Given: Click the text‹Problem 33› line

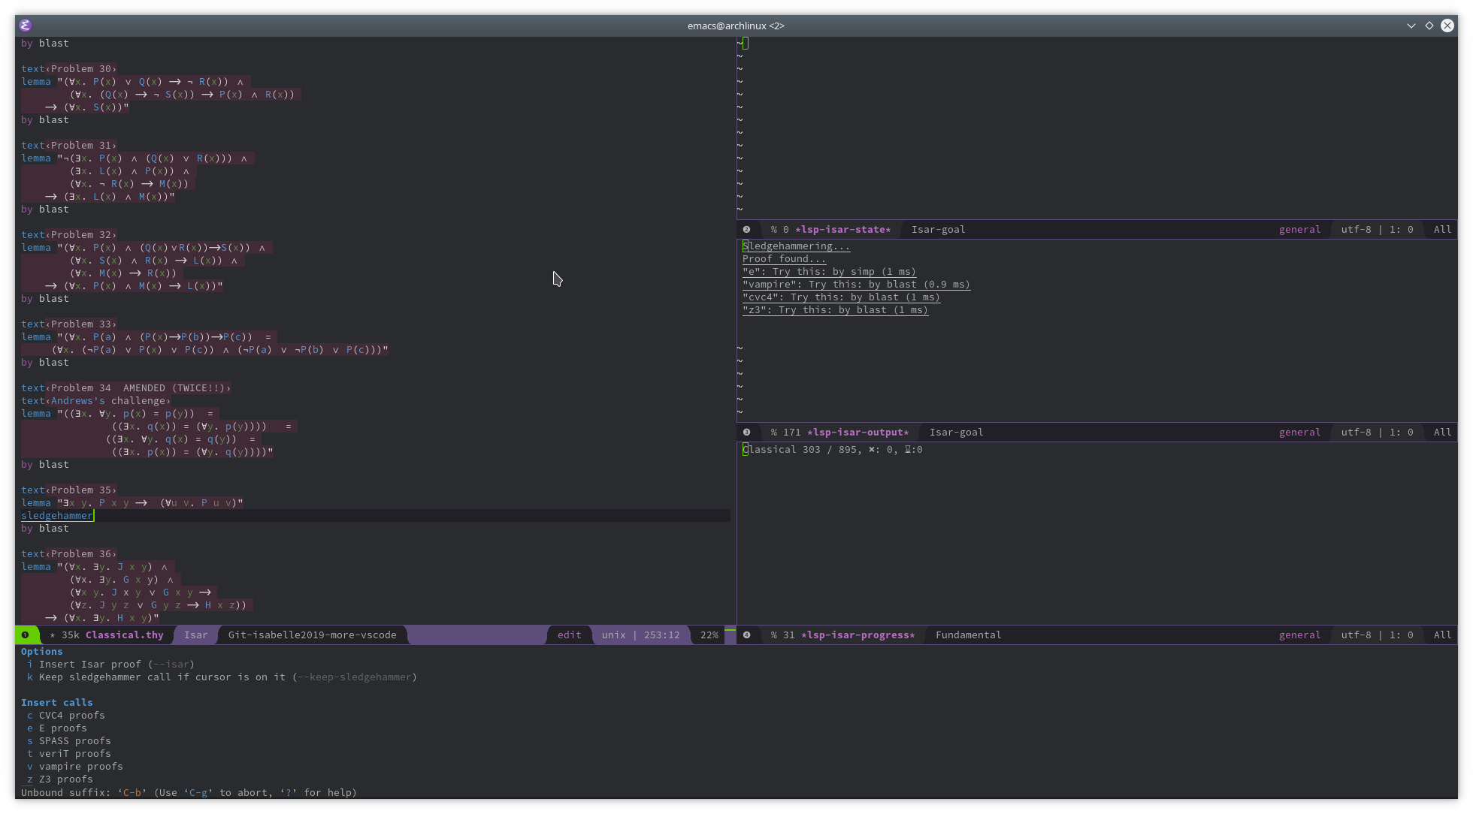Looking at the screenshot, I should [x=69, y=324].
